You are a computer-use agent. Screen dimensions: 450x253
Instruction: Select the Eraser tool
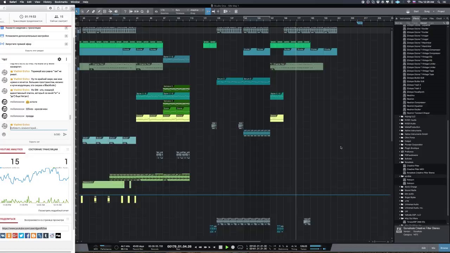point(93,12)
